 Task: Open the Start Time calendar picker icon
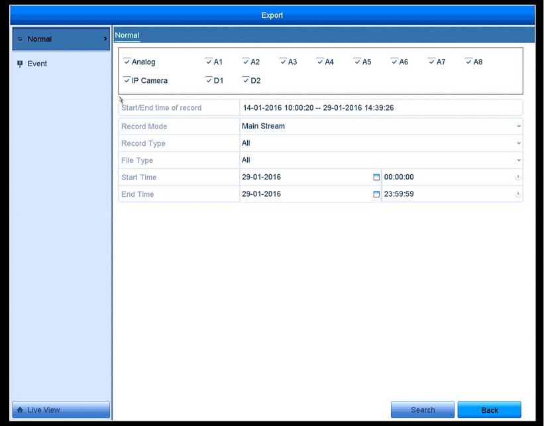click(376, 178)
